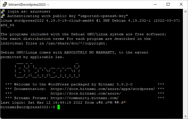Click the vertical scrollbar track
This screenshot has width=188, height=119.
click(x=185, y=64)
